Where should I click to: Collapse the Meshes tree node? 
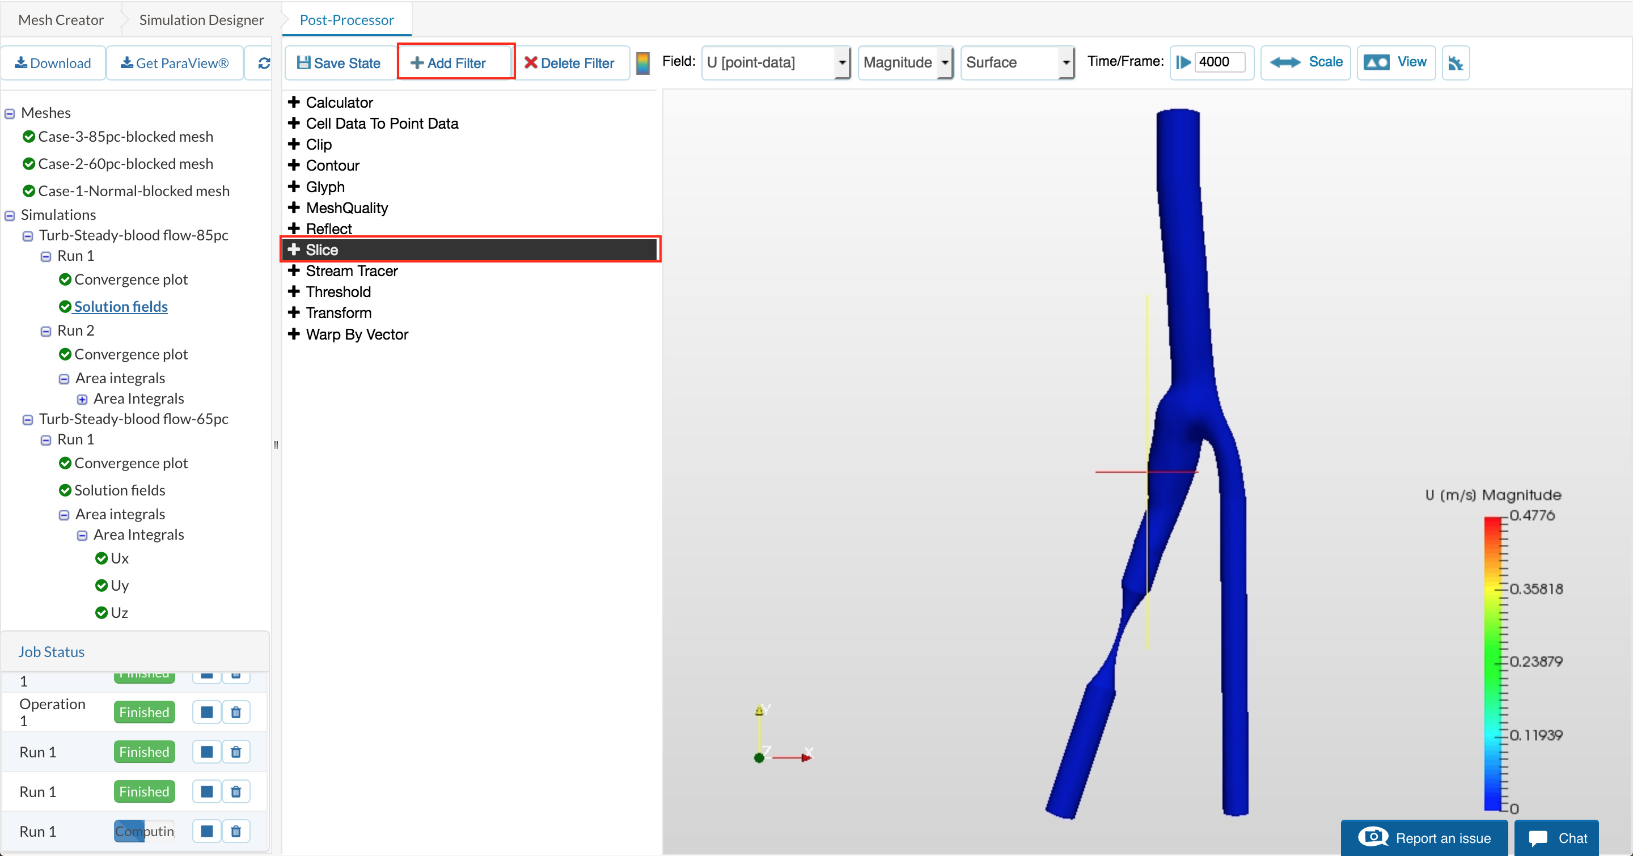[10, 113]
